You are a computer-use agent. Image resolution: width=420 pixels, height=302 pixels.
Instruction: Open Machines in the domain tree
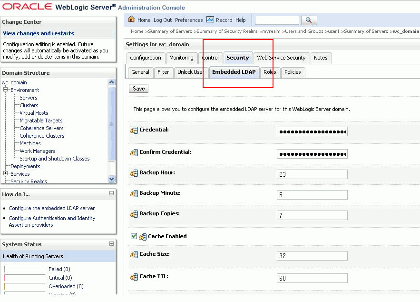coord(30,143)
